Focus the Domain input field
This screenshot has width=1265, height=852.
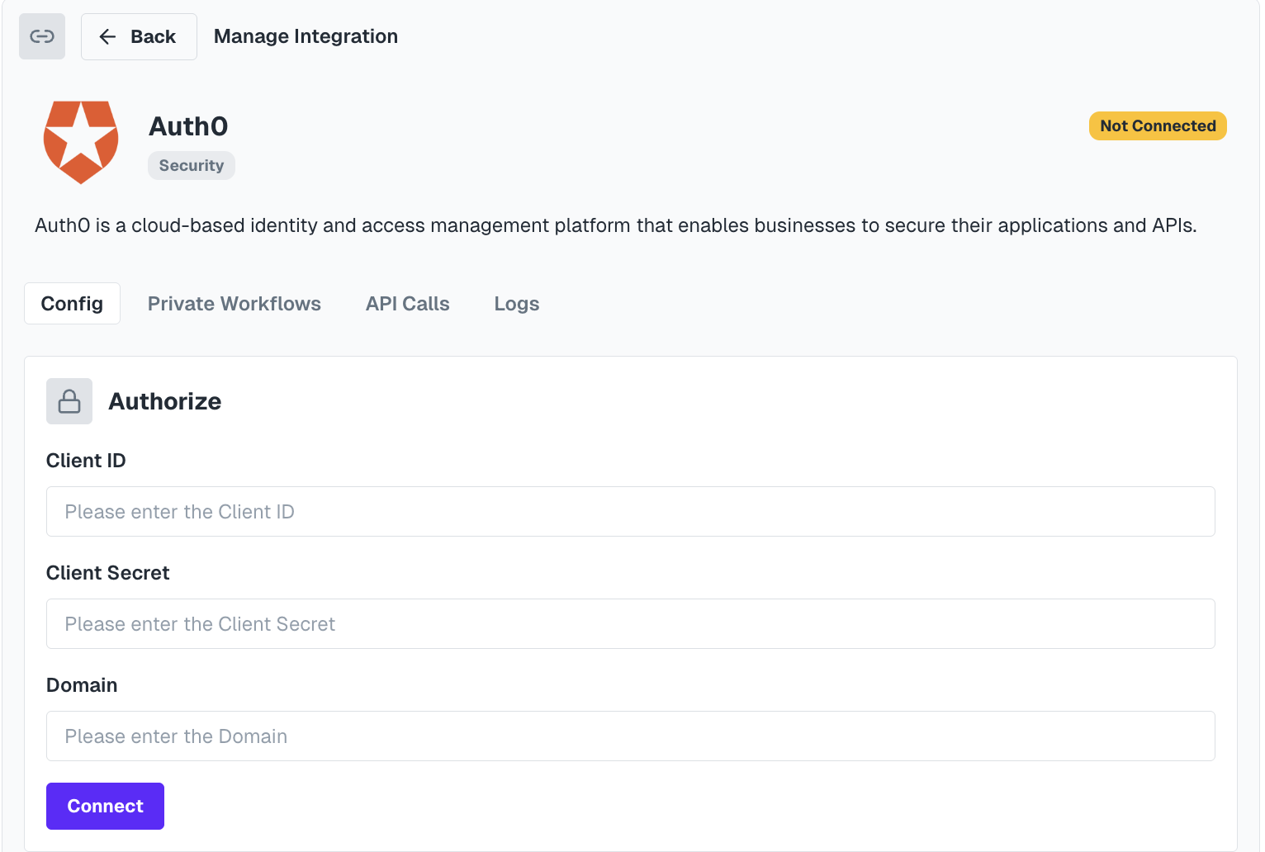[x=631, y=736]
